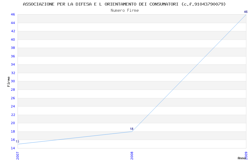The image size is (249, 161).
Task: Click y-axis tick label 24
Action: (x=13, y=107)
